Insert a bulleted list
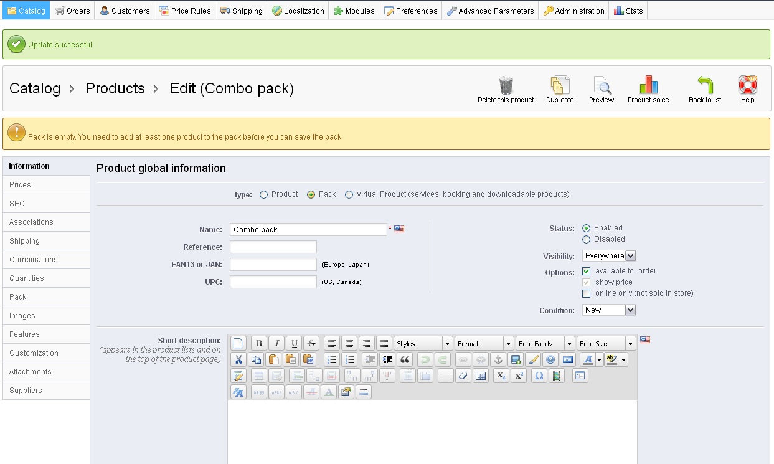 pos(331,359)
